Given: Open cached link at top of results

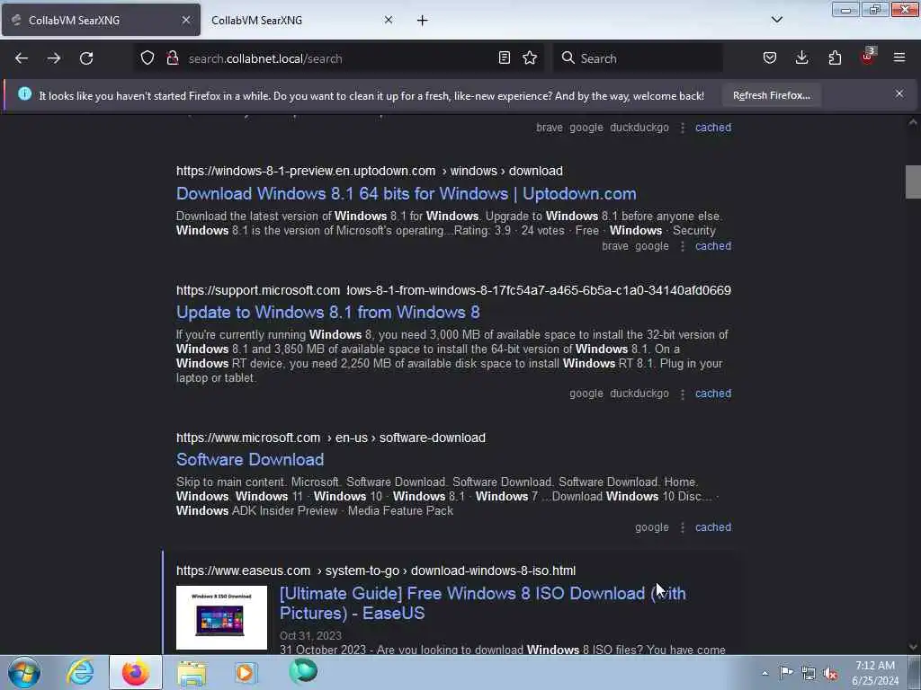Looking at the screenshot, I should (713, 128).
